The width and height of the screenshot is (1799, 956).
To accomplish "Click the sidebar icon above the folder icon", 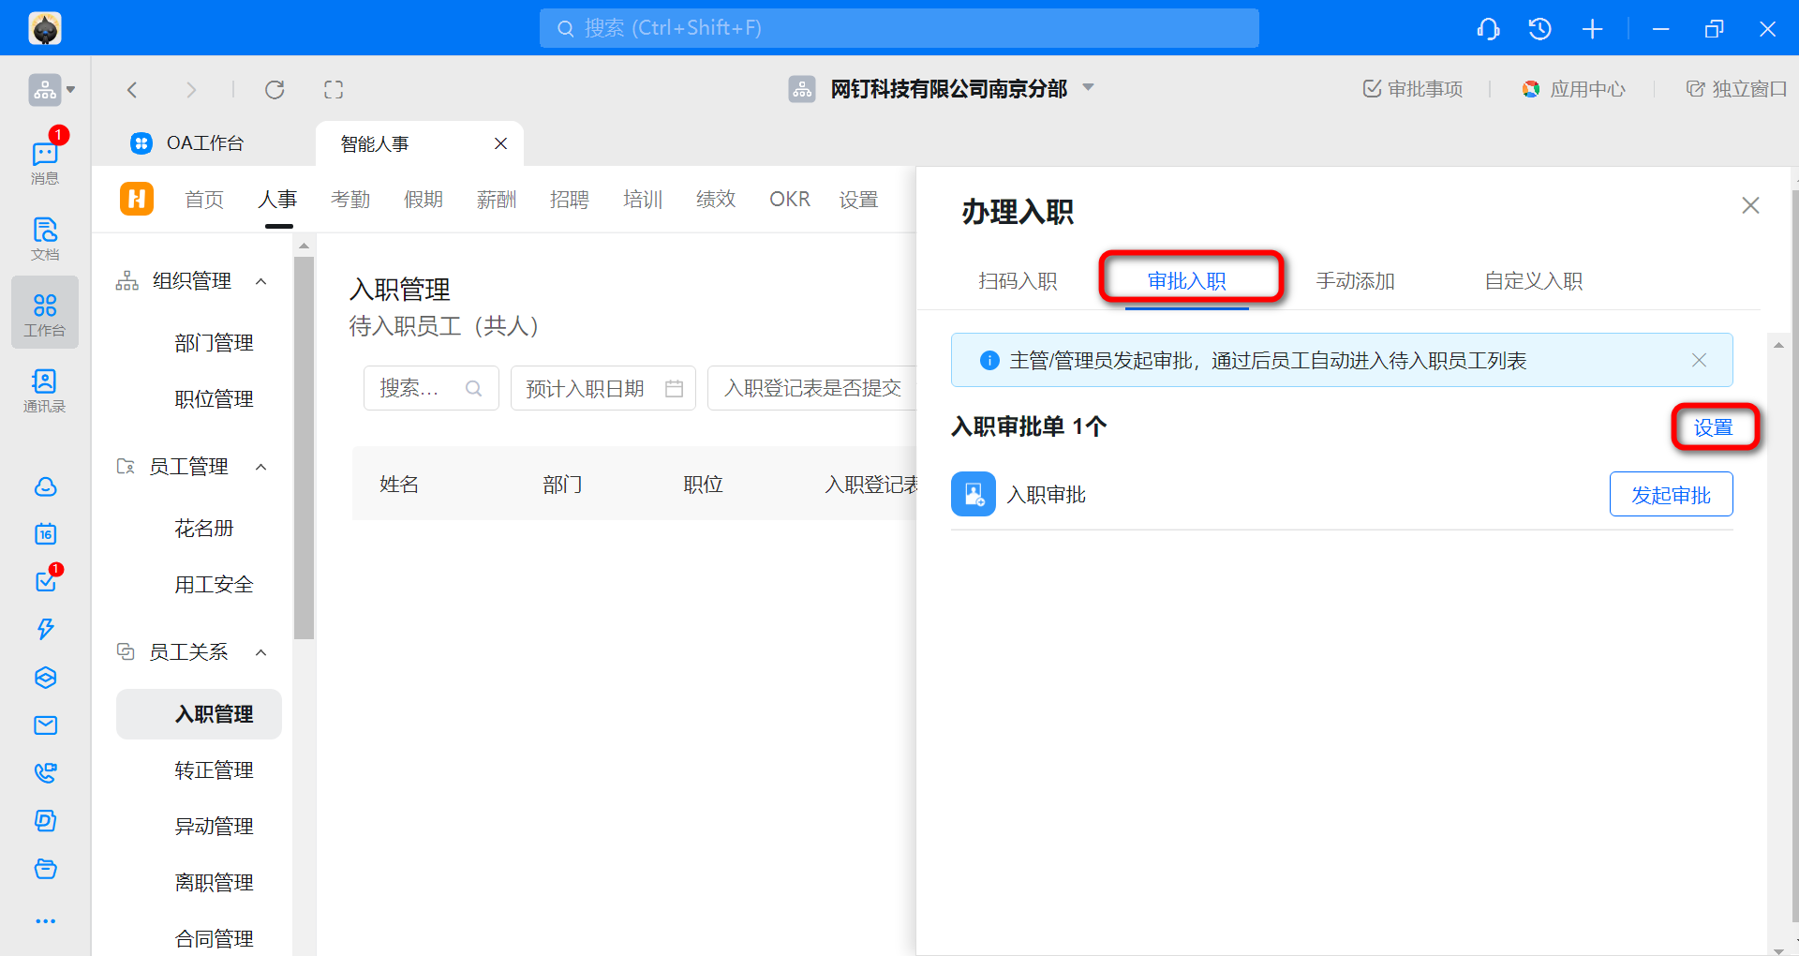I will point(45,821).
